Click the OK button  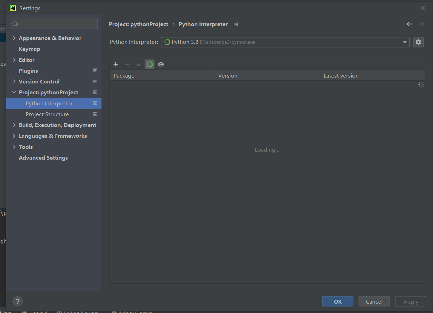click(338, 302)
